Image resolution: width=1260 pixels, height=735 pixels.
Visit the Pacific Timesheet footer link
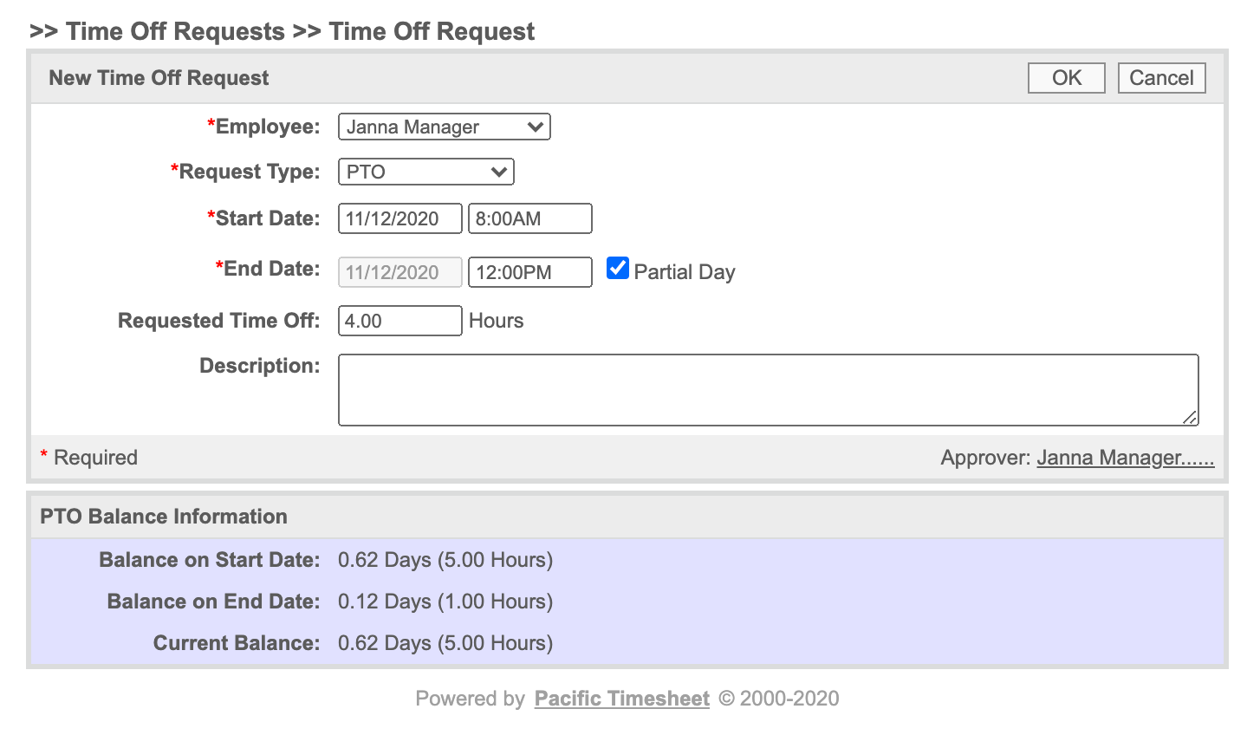click(621, 699)
